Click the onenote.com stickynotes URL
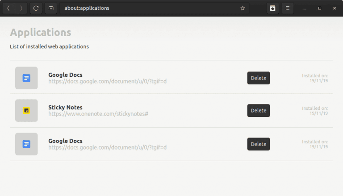This screenshot has height=196, width=343. click(x=98, y=114)
